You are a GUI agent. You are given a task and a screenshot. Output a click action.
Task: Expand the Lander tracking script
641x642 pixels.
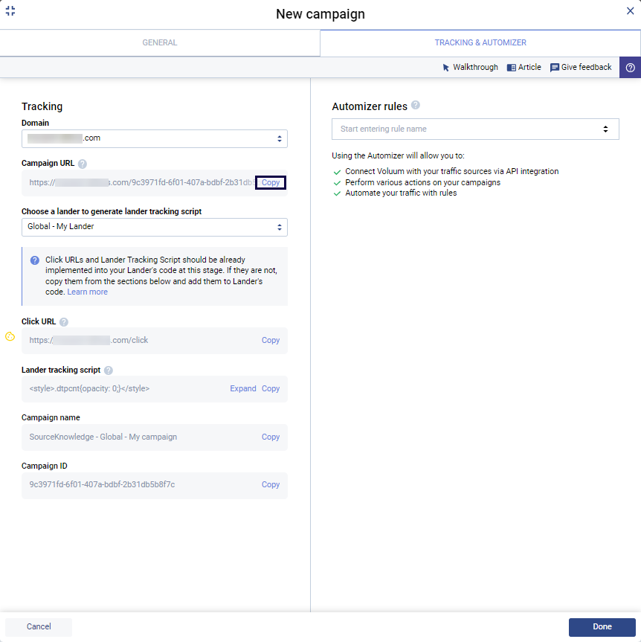tap(242, 389)
